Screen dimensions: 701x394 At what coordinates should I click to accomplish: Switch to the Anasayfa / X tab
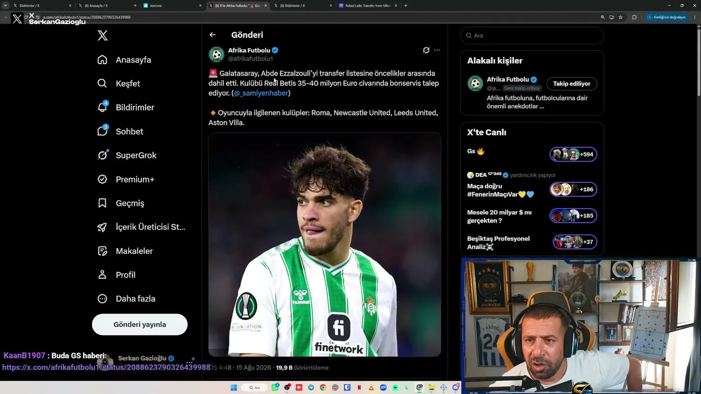pyautogui.click(x=107, y=5)
